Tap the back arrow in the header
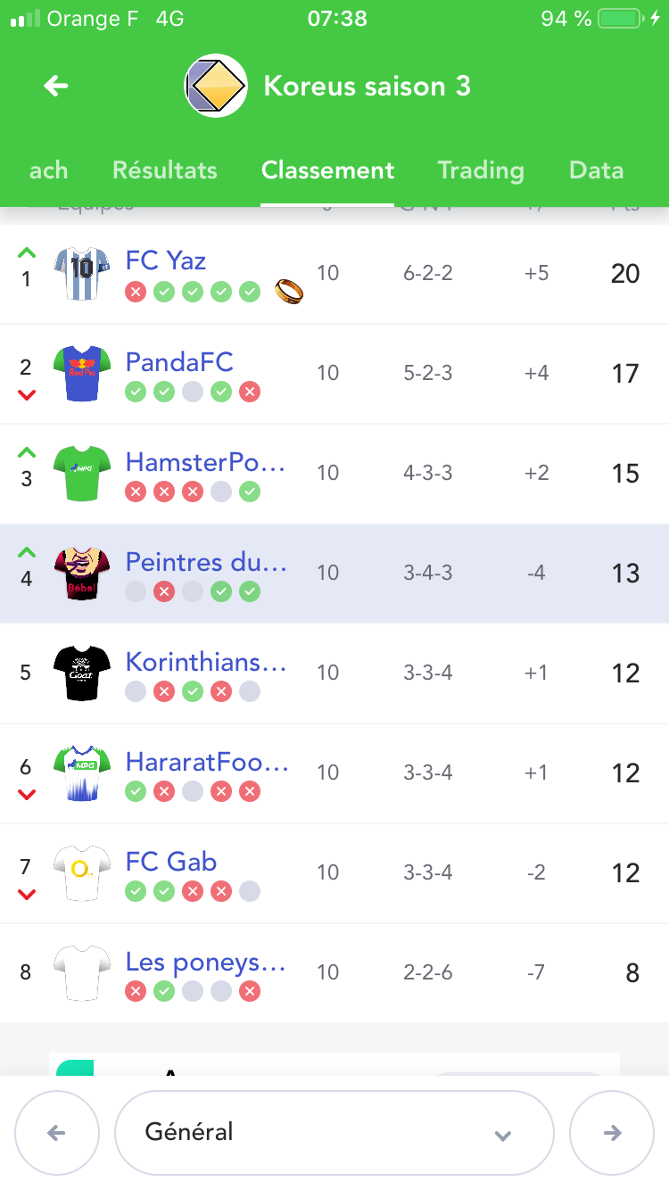 click(x=55, y=86)
